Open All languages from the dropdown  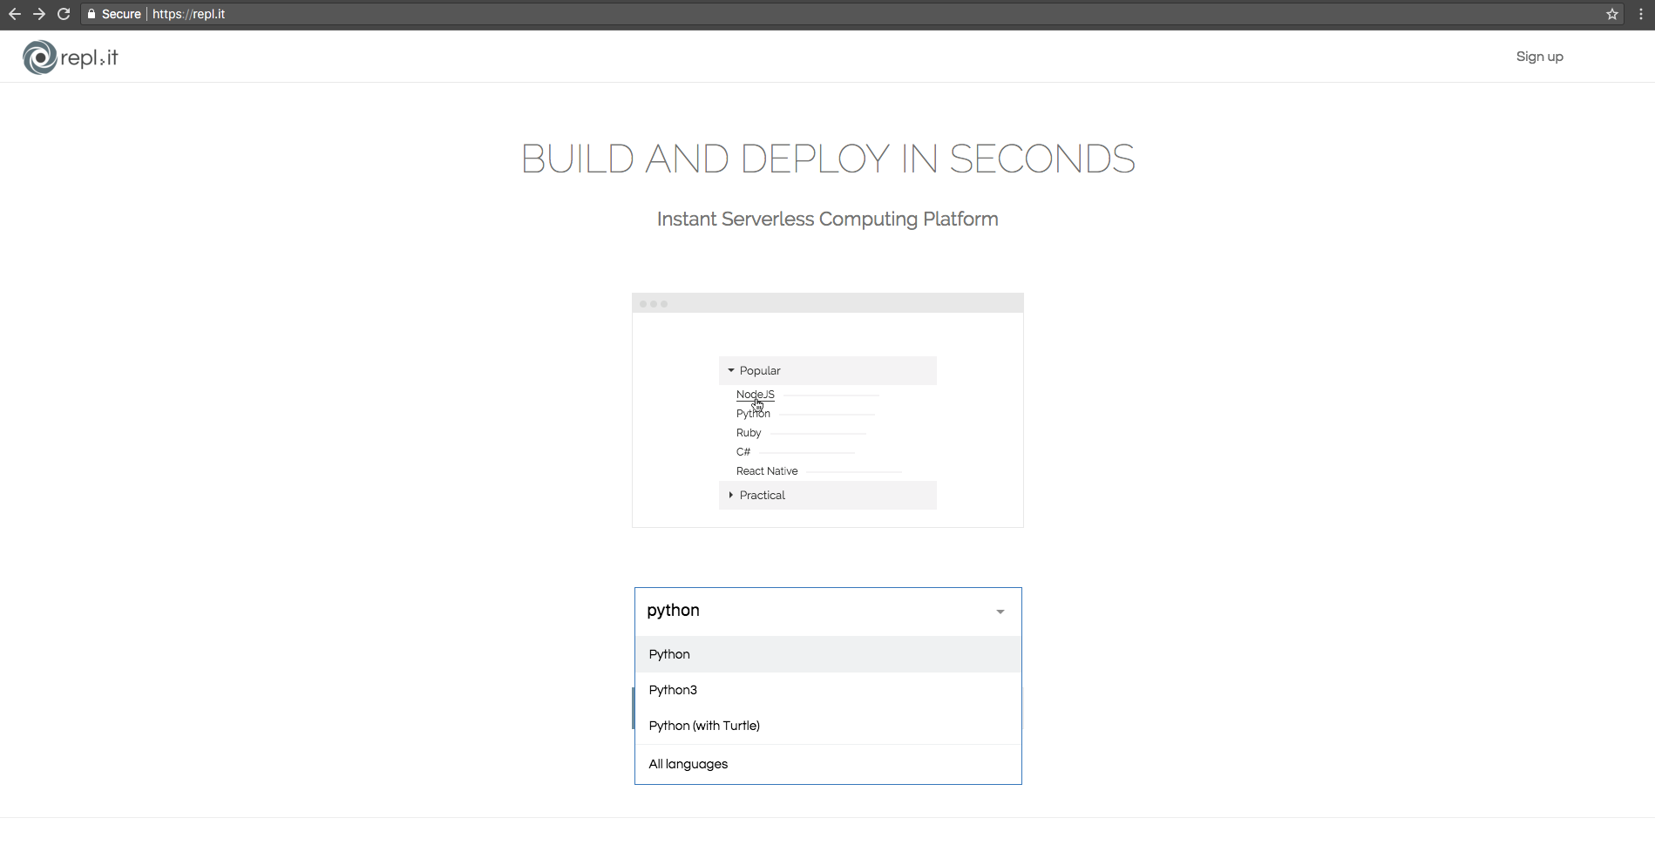[828, 764]
